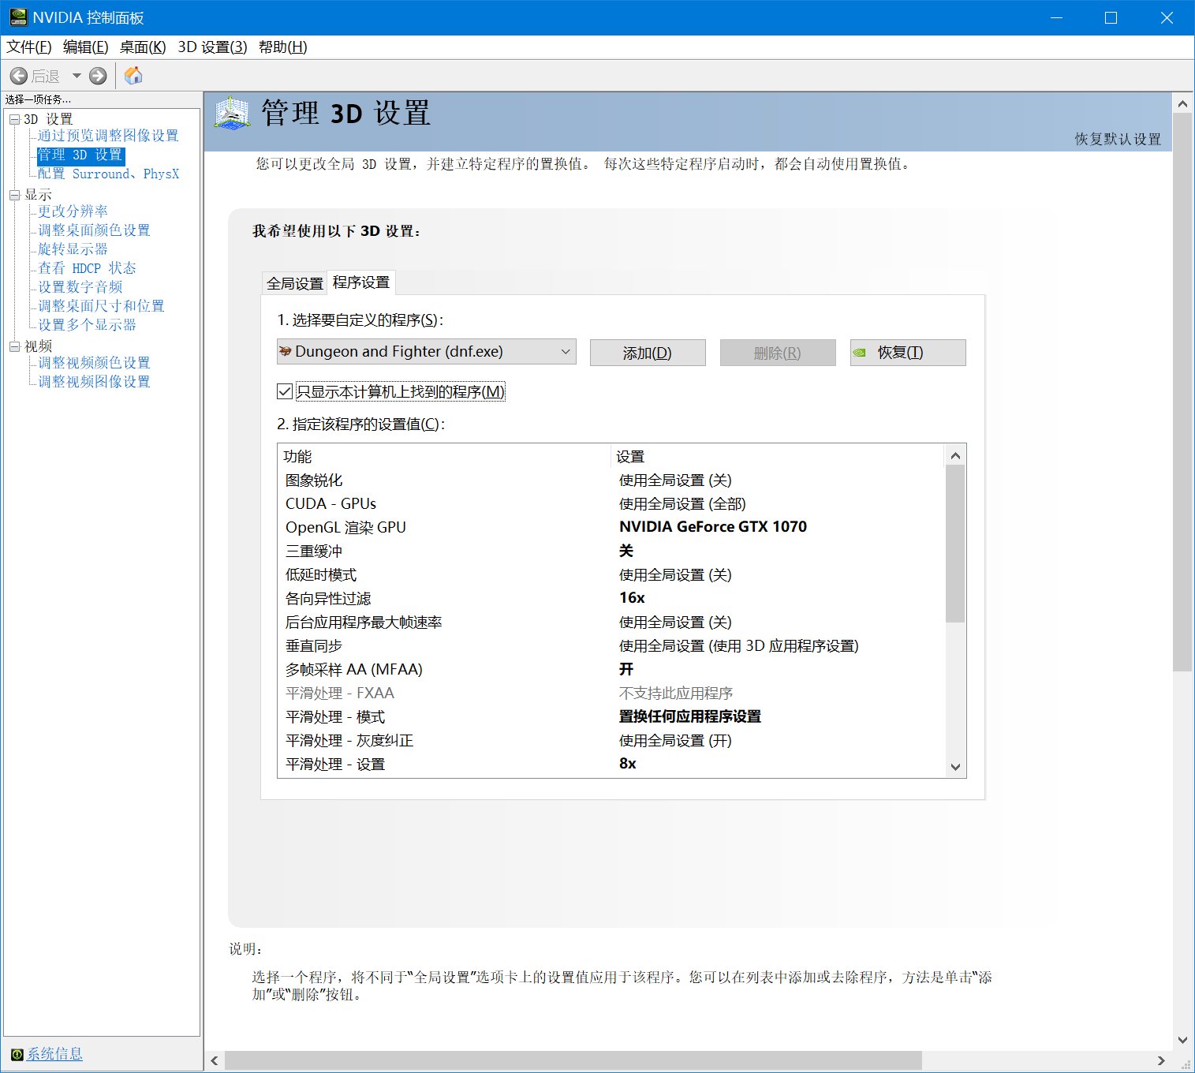Screen dimensions: 1195x1073
Task: Click the dnf.exe program icon in dropdown
Action: click(286, 351)
